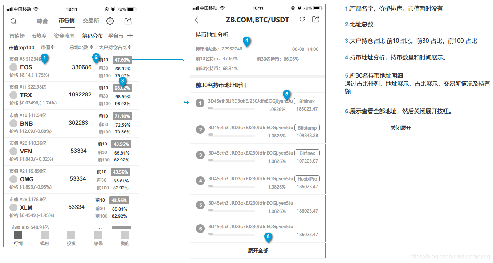This screenshot has width=493, height=263.
Task: Tap the TRX coin avatar circle
Action: pos(13,95)
